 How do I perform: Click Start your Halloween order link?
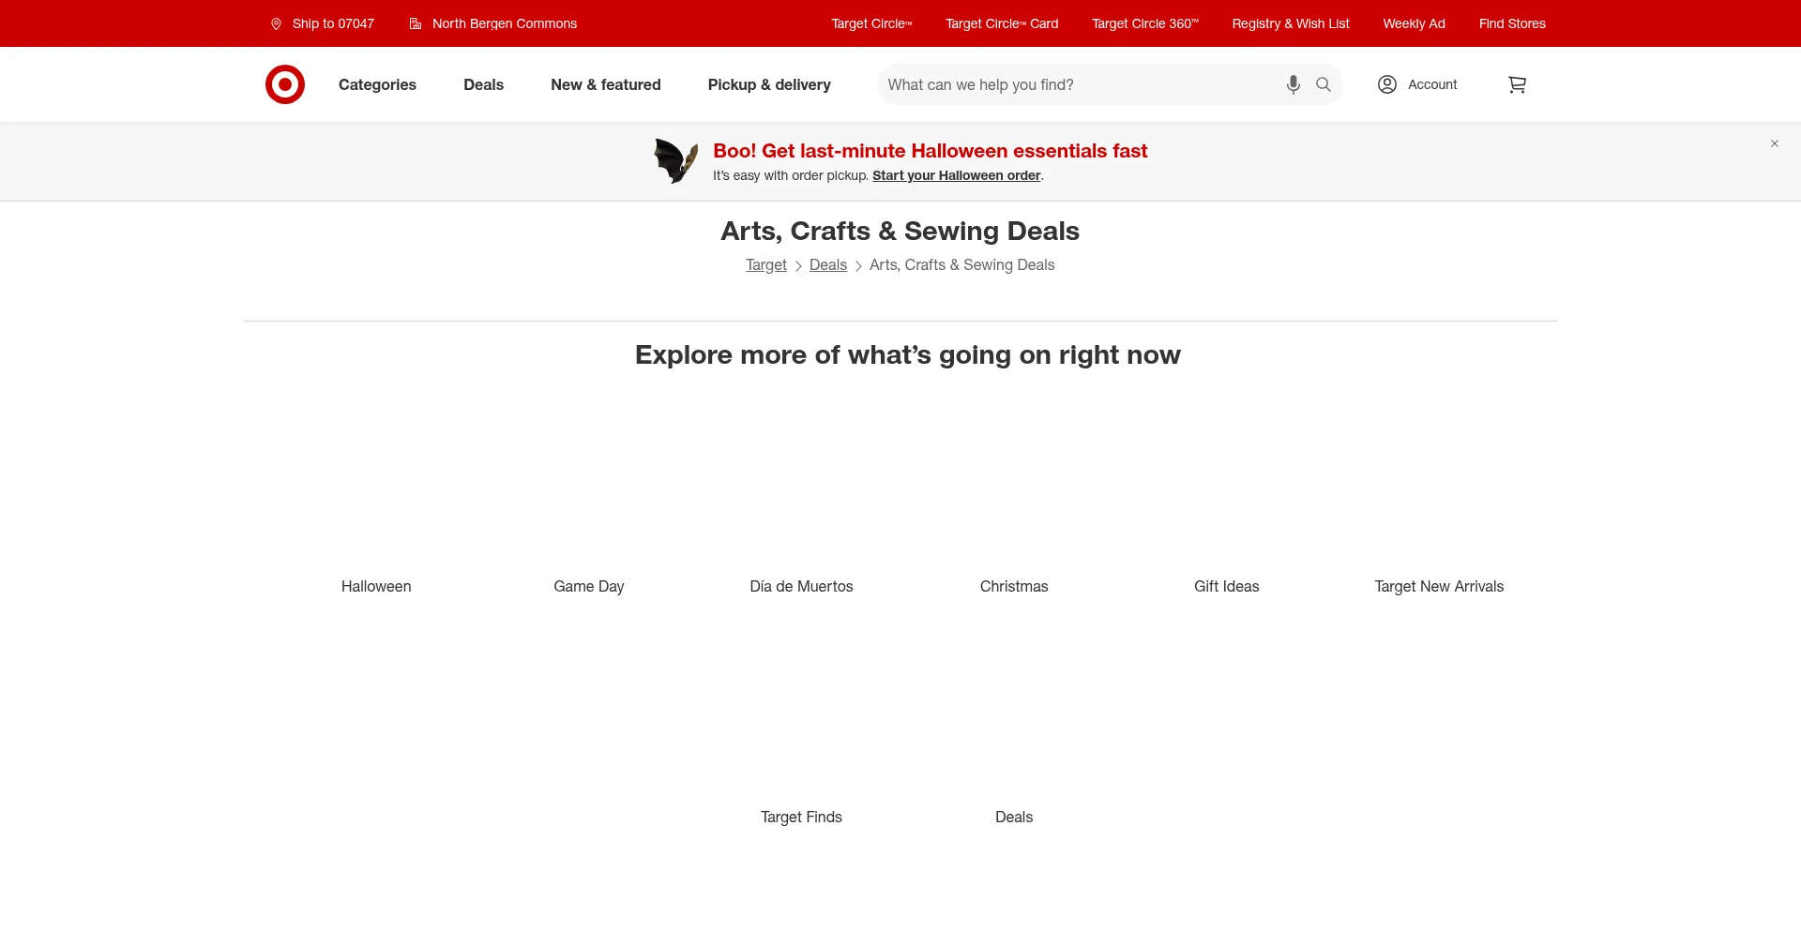pyautogui.click(x=957, y=175)
